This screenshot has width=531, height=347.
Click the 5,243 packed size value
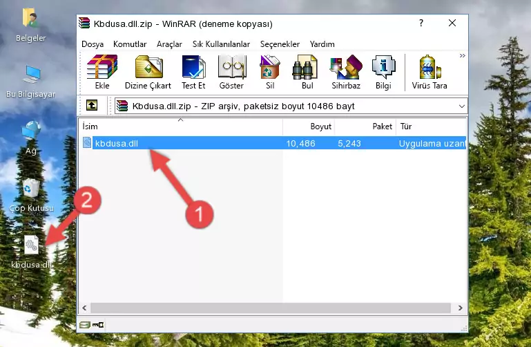point(349,143)
